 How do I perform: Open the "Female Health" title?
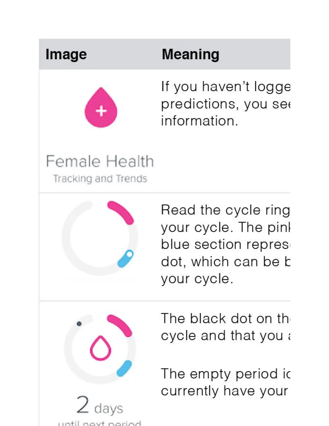[100, 161]
